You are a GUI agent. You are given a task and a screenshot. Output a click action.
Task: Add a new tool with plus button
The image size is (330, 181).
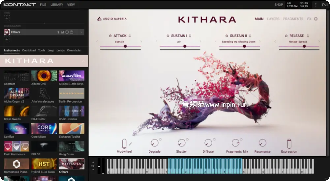(7, 18)
